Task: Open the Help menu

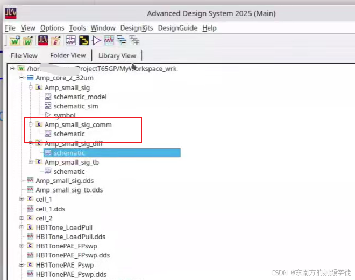Action: (x=209, y=28)
